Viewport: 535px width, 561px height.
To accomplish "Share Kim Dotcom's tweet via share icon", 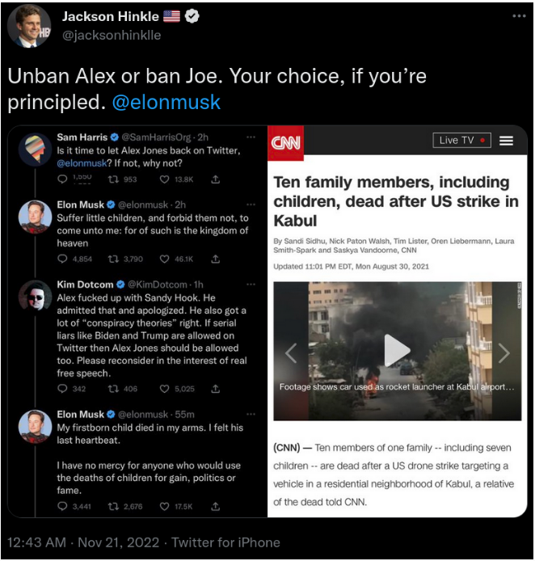I will point(216,389).
